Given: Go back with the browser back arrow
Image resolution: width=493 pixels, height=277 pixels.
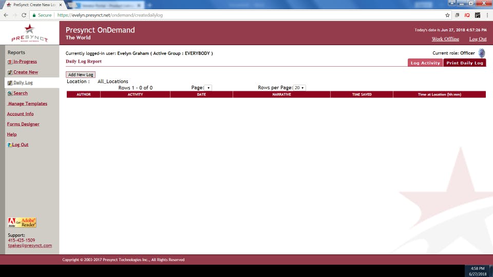Looking at the screenshot, I should pos(6,15).
